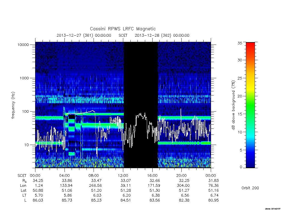
Task: Click the '100' frequency tick label
Action: pos(25,112)
